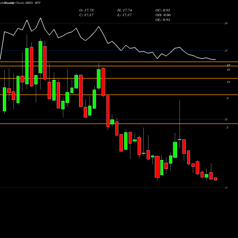This screenshot has width=238, height=238.
Task: Click the Charts AMEX MYY title text
Action: [28, 3]
